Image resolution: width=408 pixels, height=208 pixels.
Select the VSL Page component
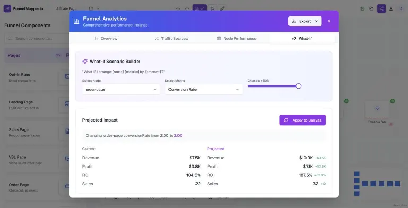tap(37, 160)
